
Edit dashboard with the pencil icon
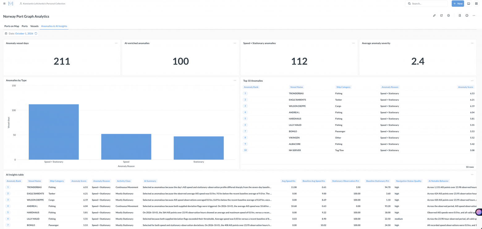[434, 15]
